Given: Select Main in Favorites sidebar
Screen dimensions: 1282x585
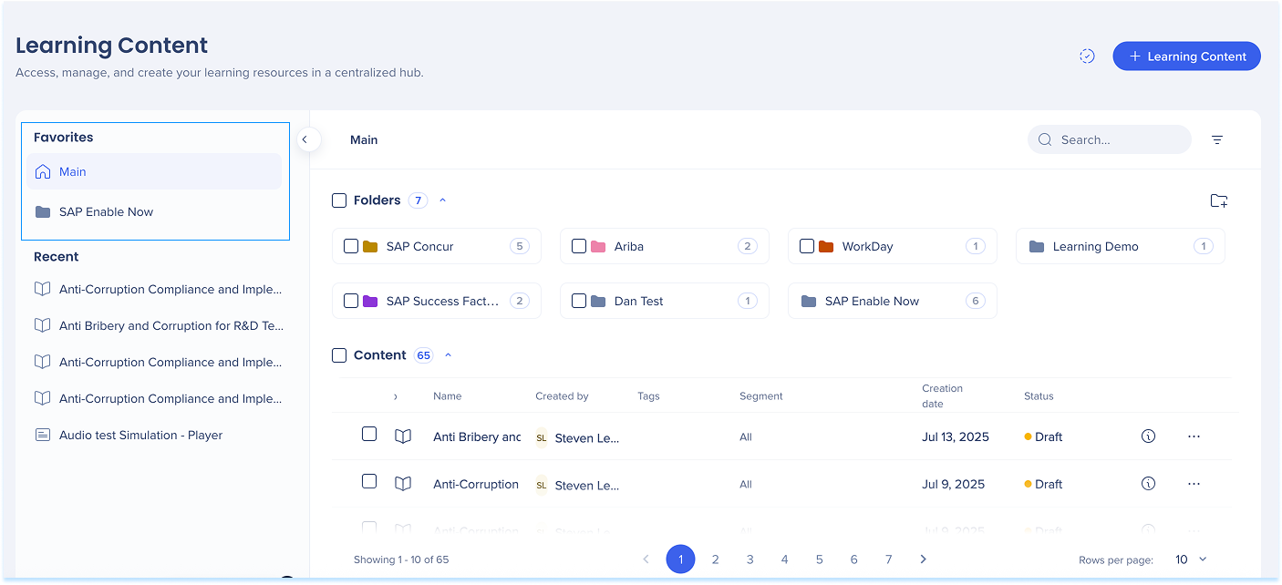Looking at the screenshot, I should pyautogui.click(x=73, y=171).
